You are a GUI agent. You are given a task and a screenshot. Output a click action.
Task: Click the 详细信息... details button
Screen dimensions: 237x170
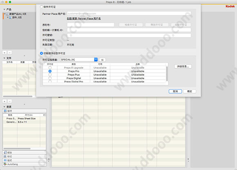pyautogui.click(x=183, y=67)
